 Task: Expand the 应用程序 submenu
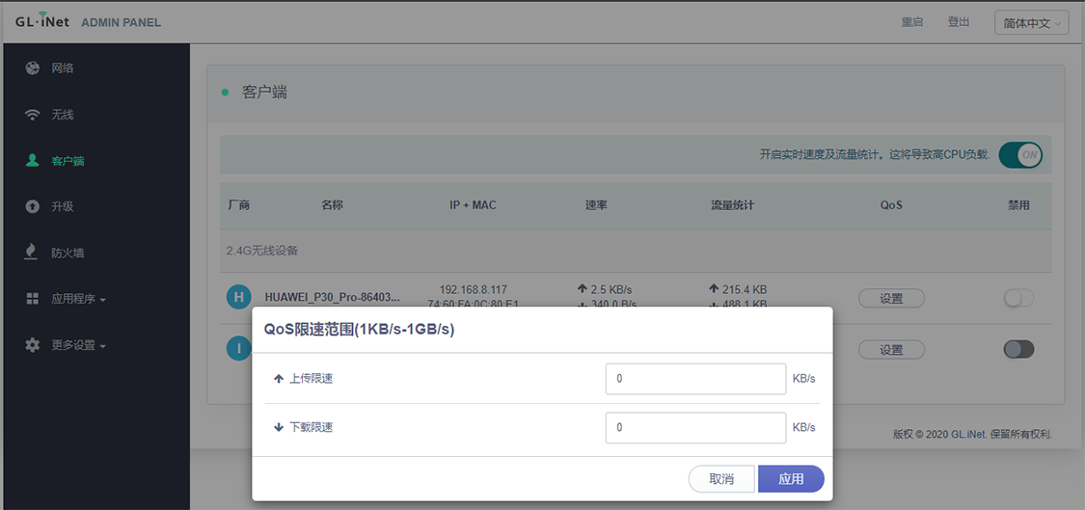click(78, 299)
